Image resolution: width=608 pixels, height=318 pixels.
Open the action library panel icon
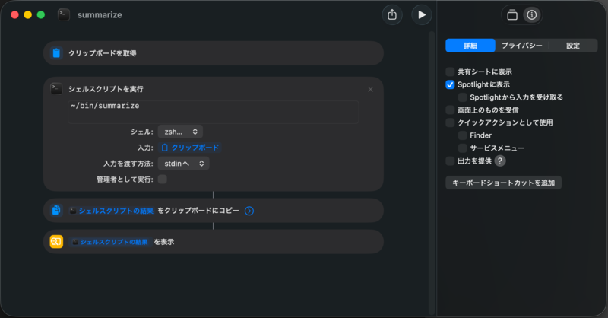pyautogui.click(x=512, y=14)
